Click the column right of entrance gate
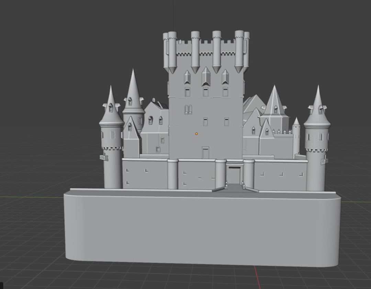The width and height of the screenshot is (371, 289). 249,175
